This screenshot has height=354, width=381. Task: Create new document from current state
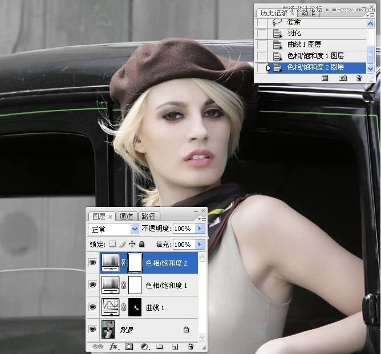(325, 78)
